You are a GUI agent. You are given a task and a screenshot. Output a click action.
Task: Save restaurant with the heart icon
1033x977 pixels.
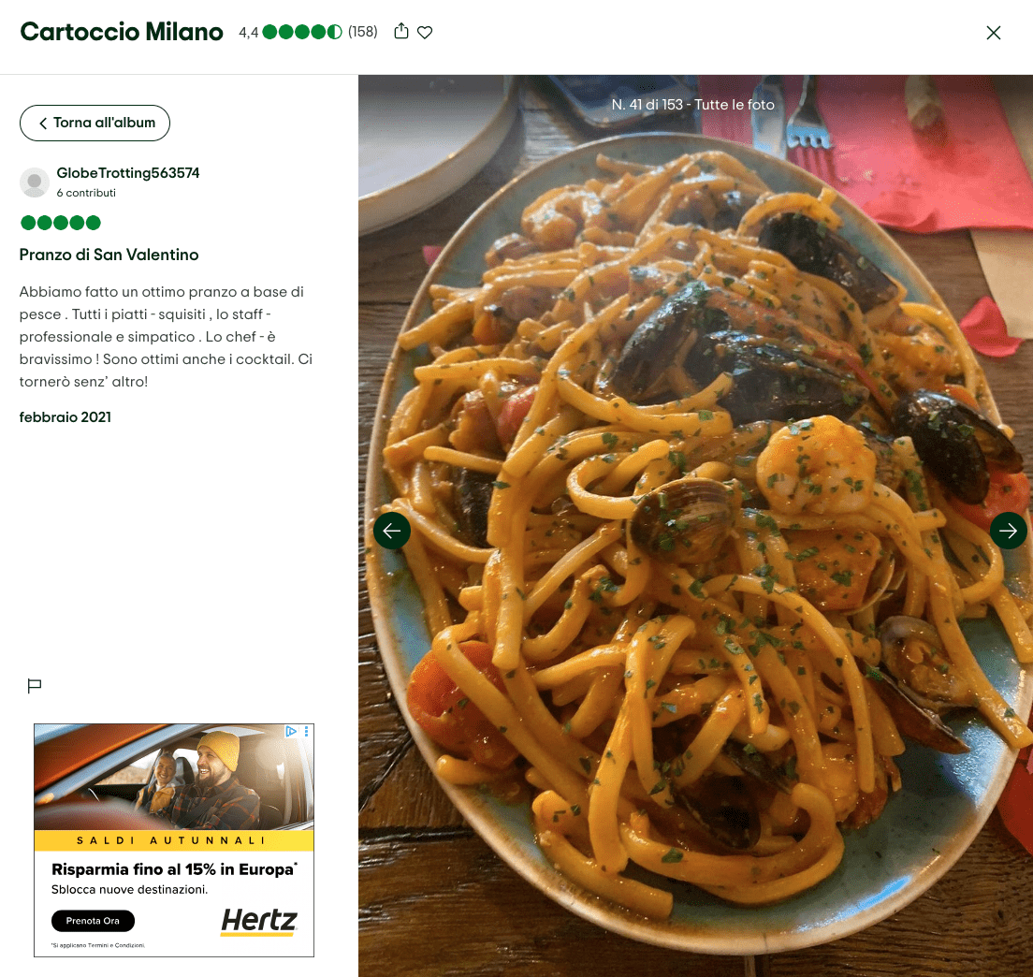(425, 32)
